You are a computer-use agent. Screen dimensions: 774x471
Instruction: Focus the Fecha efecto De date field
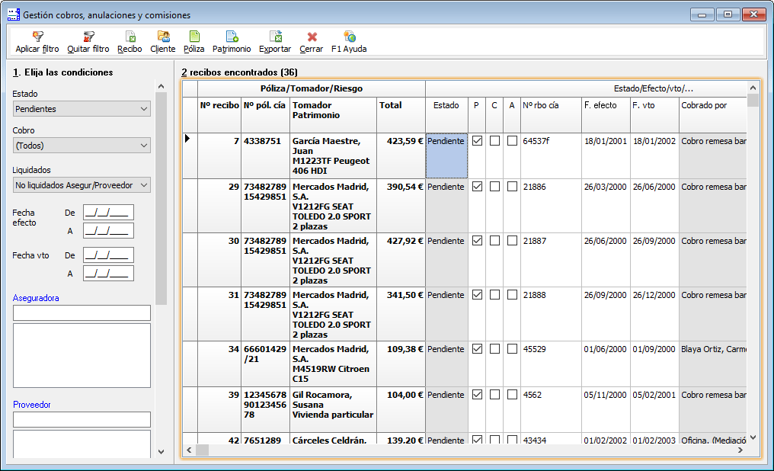[x=108, y=213]
